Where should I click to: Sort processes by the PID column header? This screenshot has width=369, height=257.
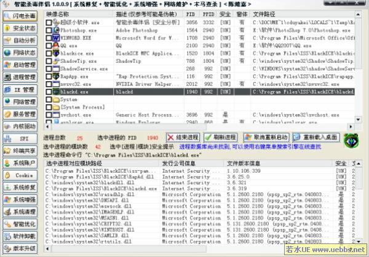pyautogui.click(x=191, y=14)
